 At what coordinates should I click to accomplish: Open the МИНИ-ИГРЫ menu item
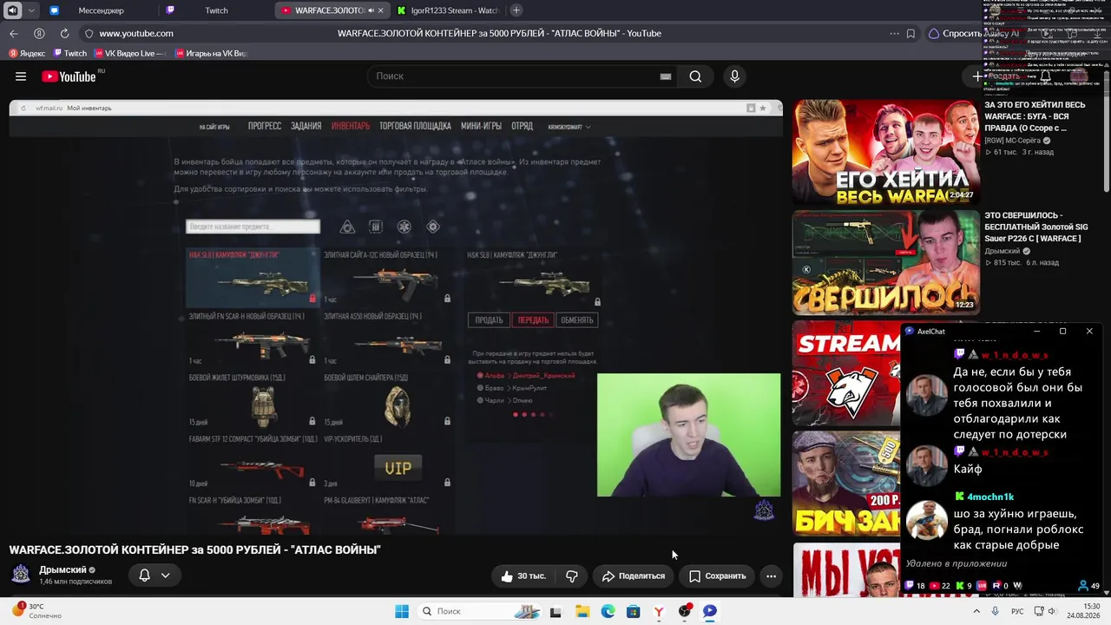coord(482,126)
